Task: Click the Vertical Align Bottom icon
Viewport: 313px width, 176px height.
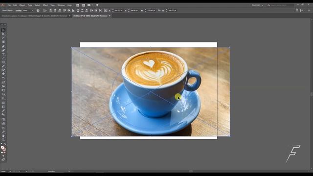Action: [73, 10]
